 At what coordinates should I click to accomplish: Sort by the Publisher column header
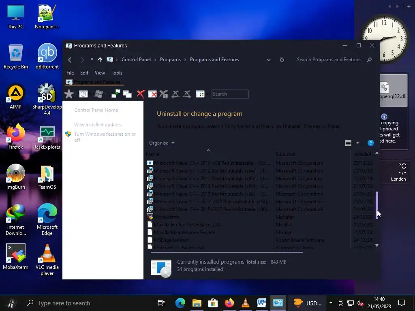coord(312,154)
